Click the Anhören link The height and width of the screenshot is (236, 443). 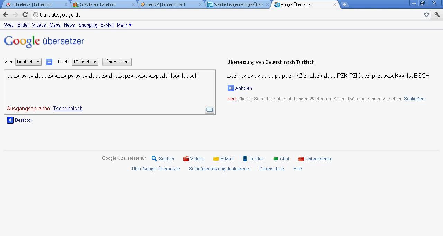244,88
